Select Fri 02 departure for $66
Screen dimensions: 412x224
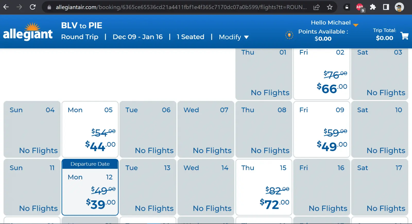[x=322, y=74]
